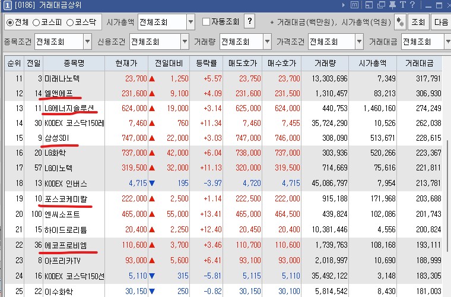
Task: Select stock row 하이드로리튬
Action: point(223,230)
